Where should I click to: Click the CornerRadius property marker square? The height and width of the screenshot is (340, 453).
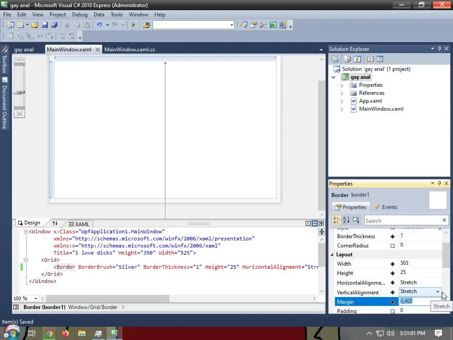[x=392, y=246]
